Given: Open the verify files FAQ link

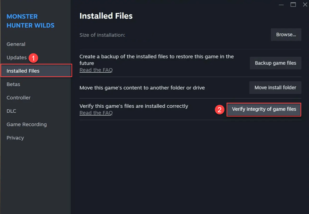Looking at the screenshot, I should tap(96, 113).
